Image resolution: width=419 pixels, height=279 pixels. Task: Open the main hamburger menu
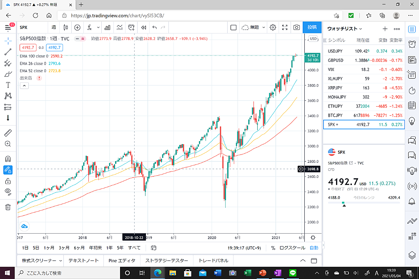pos(8,27)
